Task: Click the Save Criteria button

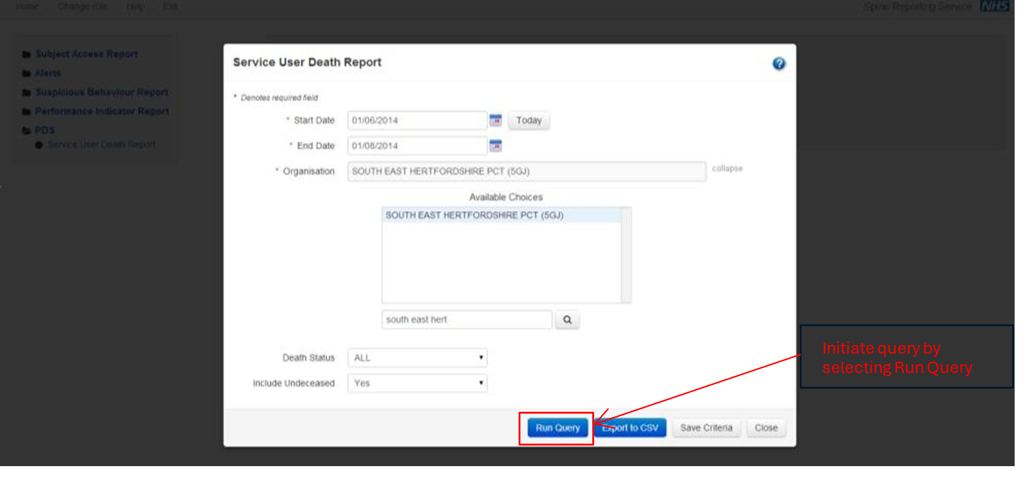Action: coord(706,428)
